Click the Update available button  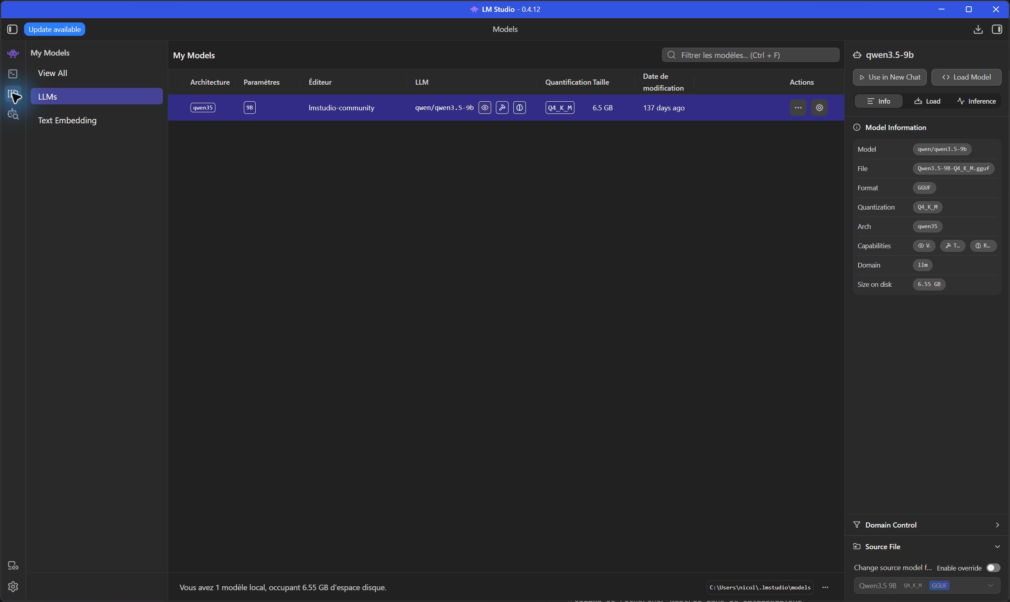click(55, 29)
